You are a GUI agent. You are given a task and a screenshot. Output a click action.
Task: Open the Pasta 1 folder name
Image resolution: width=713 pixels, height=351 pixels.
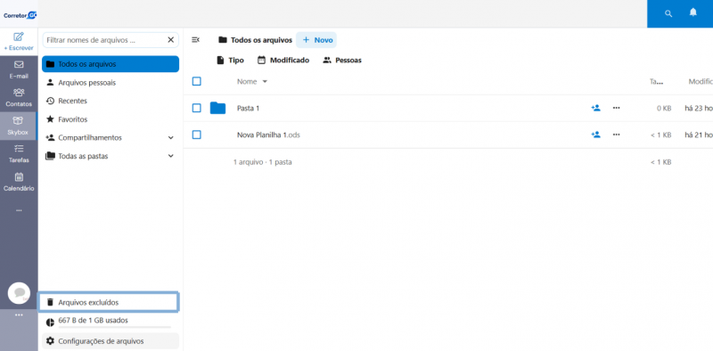pos(249,108)
